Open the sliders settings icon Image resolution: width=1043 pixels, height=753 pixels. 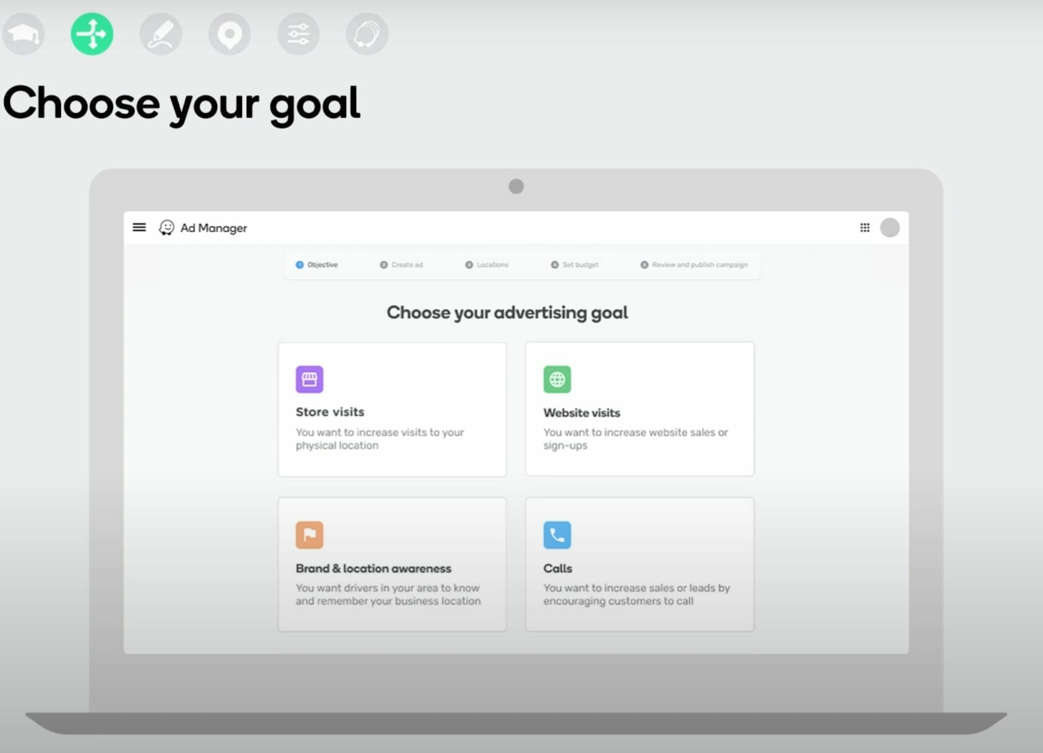tap(298, 34)
